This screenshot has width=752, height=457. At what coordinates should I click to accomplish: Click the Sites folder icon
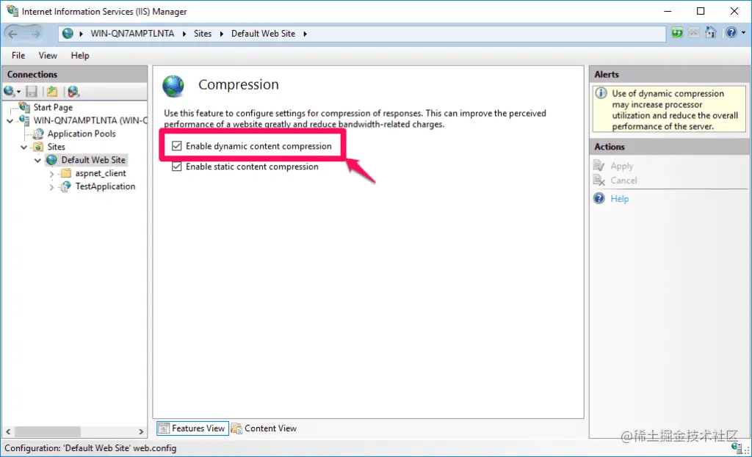tap(38, 147)
